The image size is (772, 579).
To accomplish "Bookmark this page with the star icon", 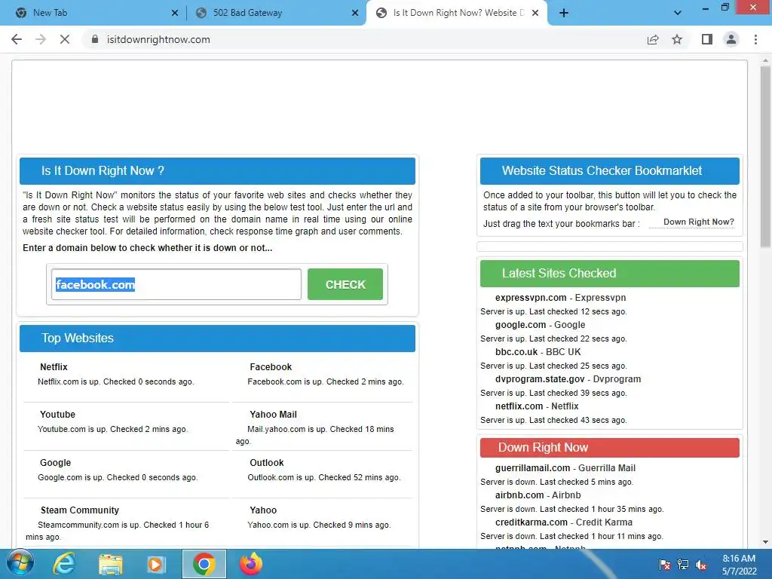I will 677,39.
